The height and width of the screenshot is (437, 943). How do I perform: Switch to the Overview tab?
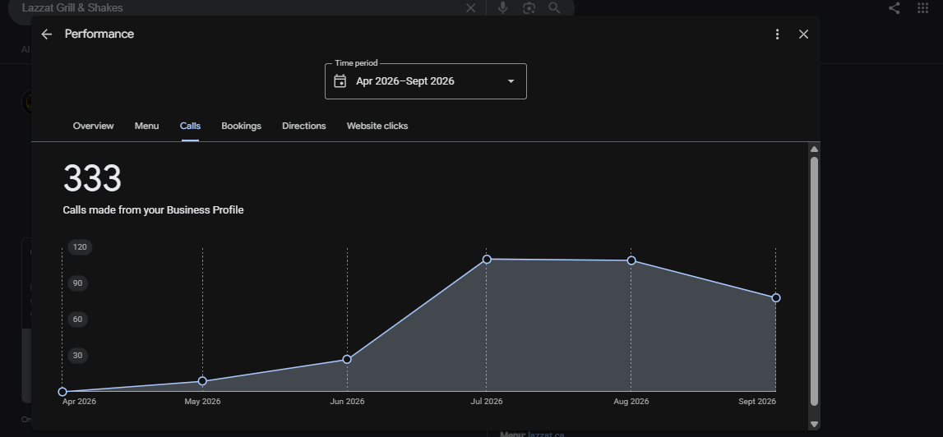93,126
